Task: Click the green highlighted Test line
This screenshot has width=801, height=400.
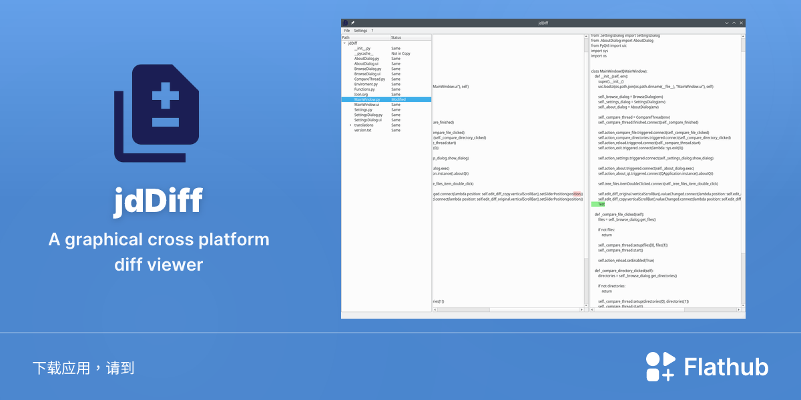Action: tap(597, 204)
